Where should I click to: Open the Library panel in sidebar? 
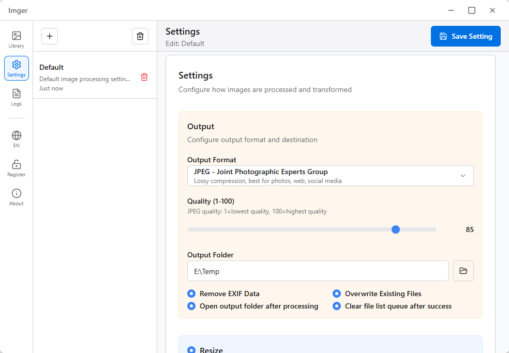pyautogui.click(x=16, y=39)
